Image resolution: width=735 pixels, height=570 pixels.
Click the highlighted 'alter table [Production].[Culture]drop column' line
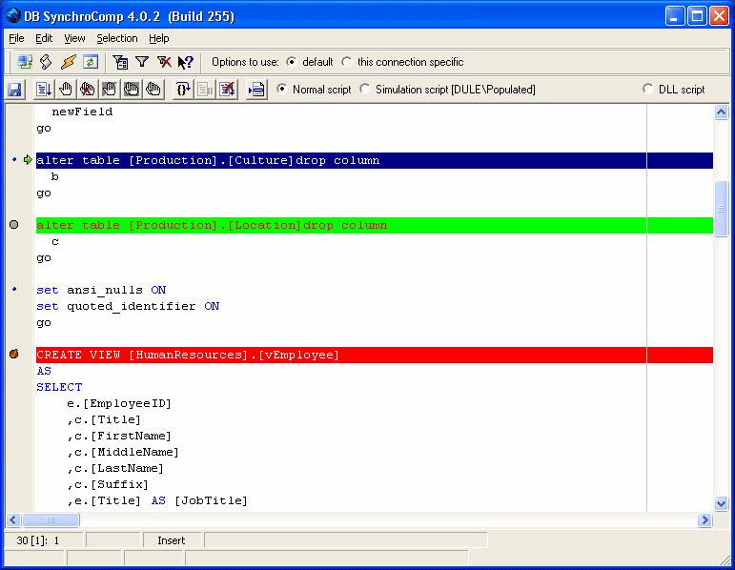[374, 160]
